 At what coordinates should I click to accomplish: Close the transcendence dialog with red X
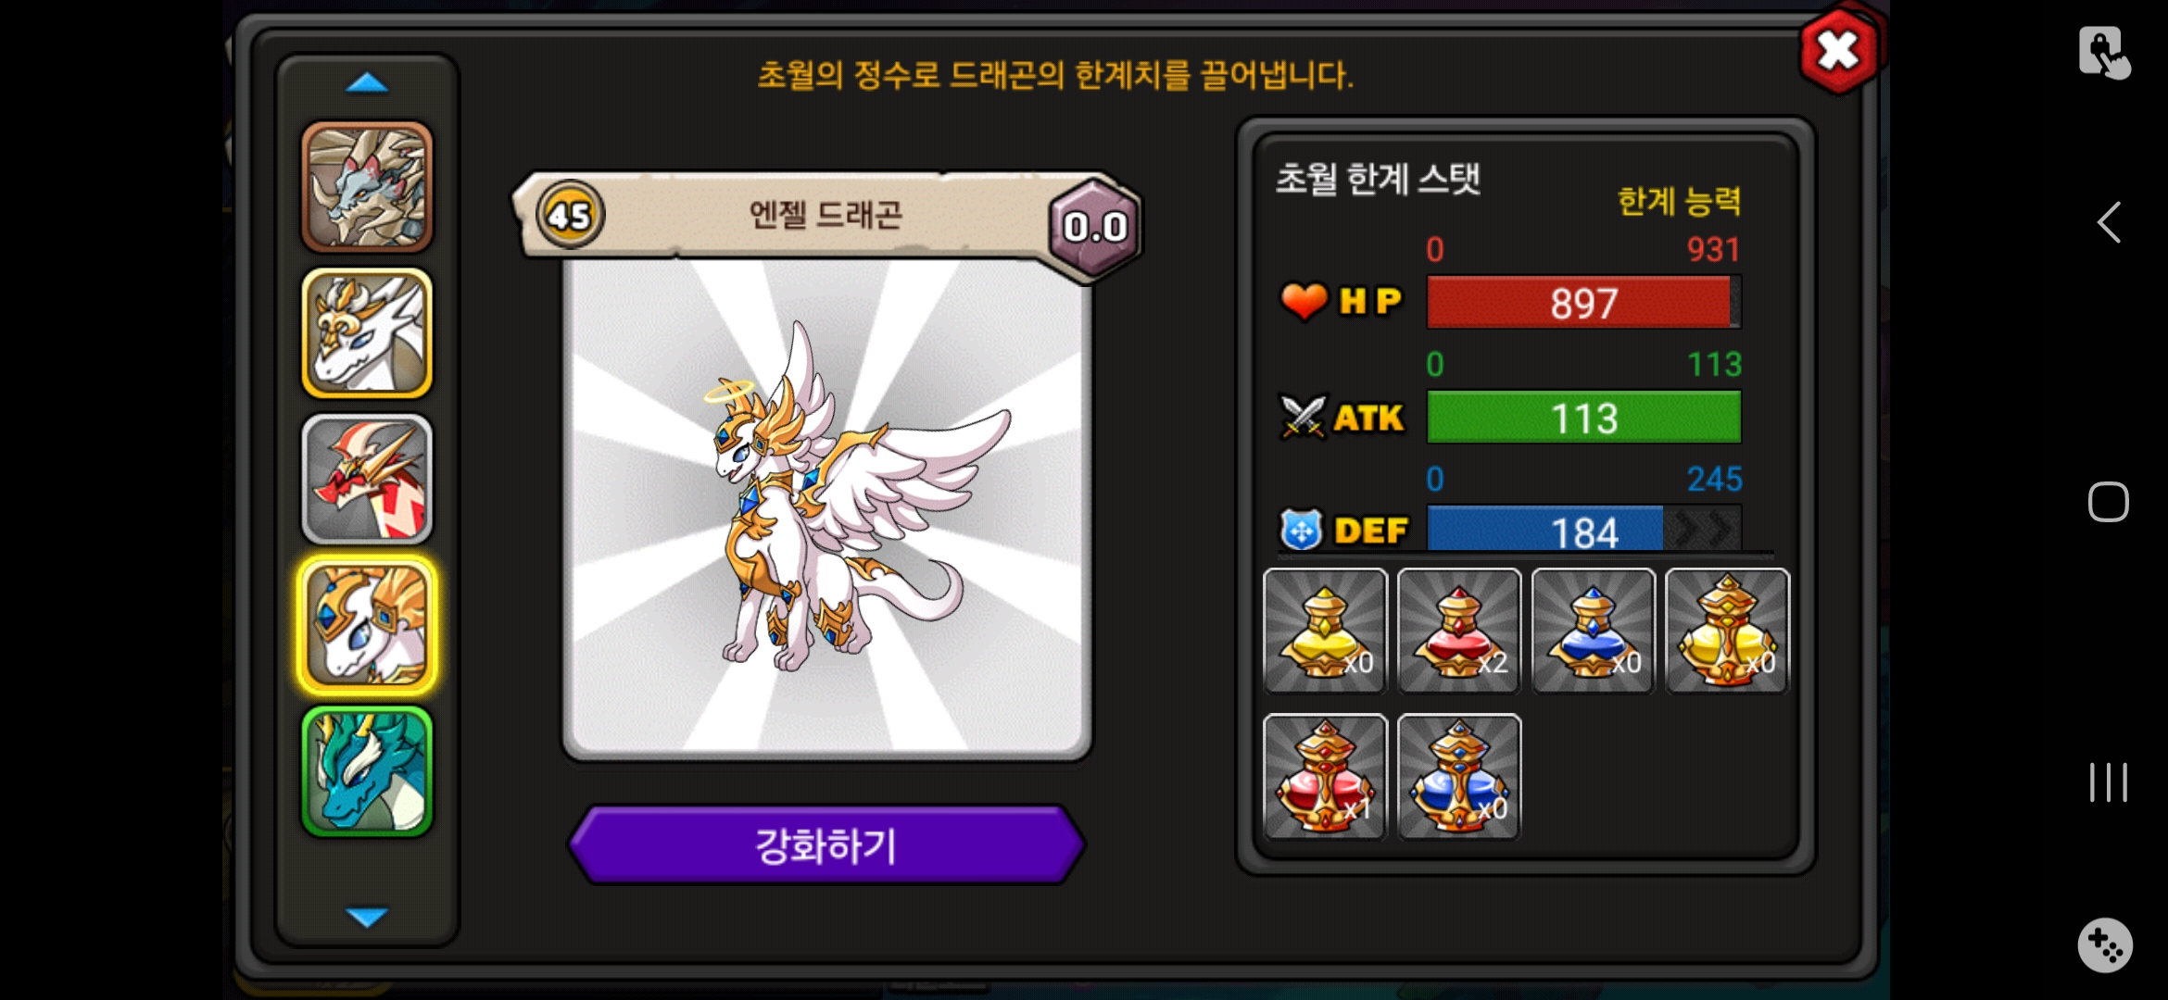(1838, 51)
